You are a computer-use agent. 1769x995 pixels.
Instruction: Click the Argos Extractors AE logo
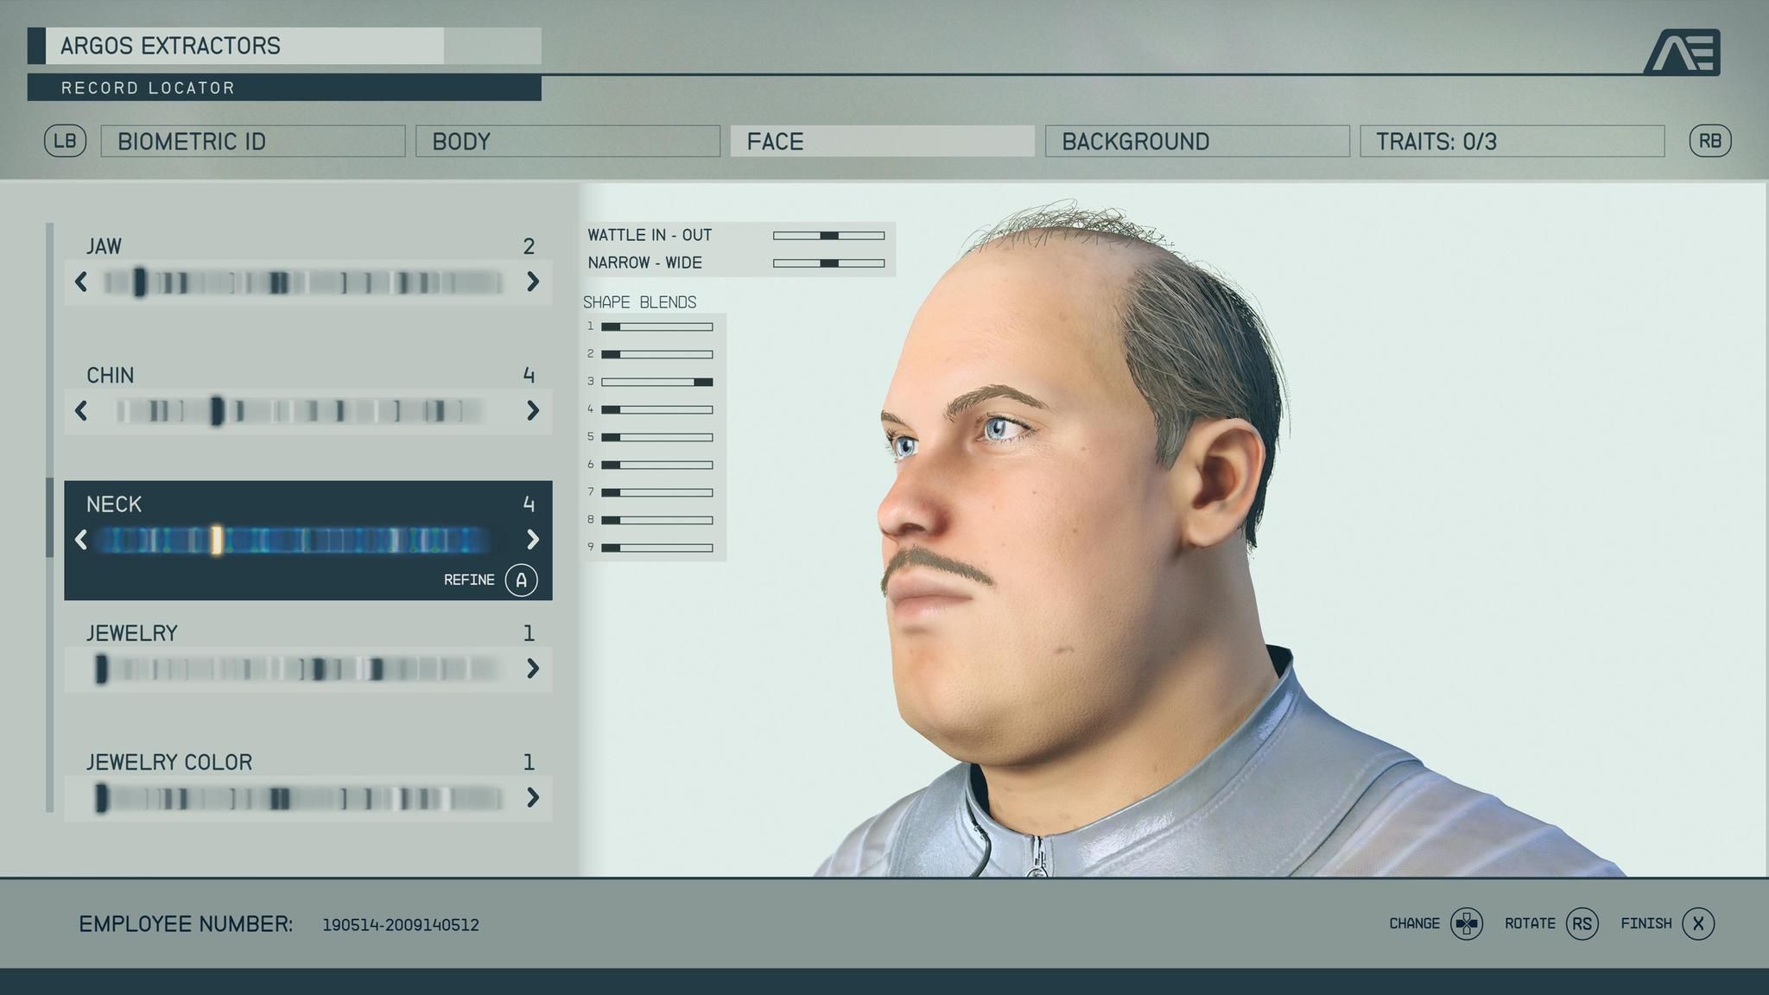coord(1682,52)
